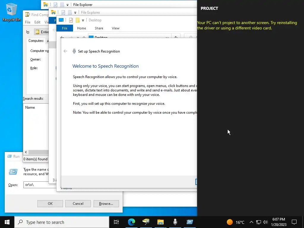
Task: Click the blue Desktop window title icon
Action: (61, 20)
